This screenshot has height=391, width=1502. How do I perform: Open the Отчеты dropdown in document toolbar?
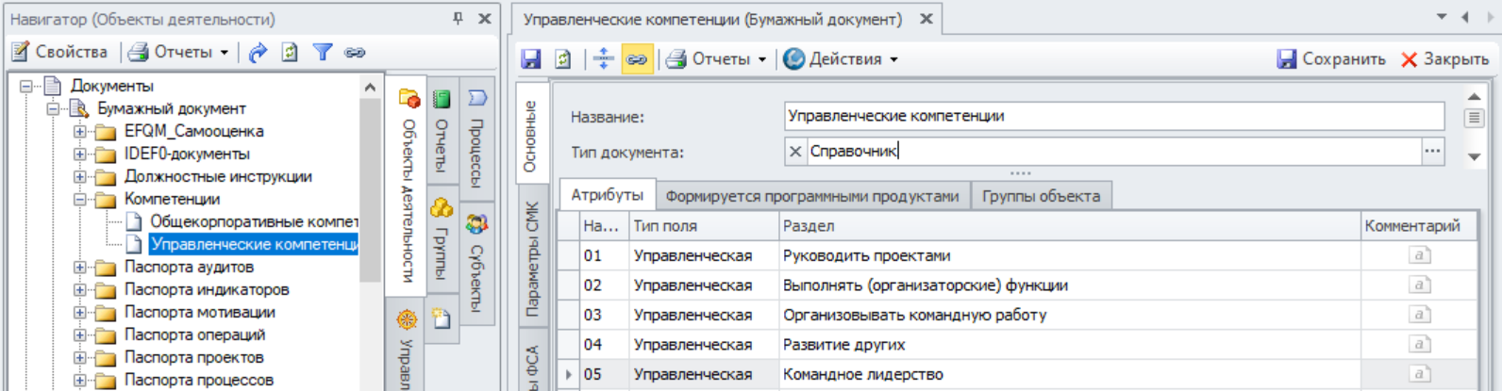(x=716, y=59)
